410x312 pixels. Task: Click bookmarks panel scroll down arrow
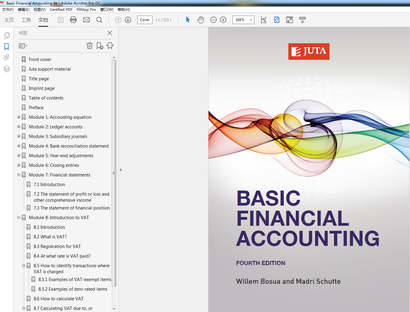click(x=114, y=309)
